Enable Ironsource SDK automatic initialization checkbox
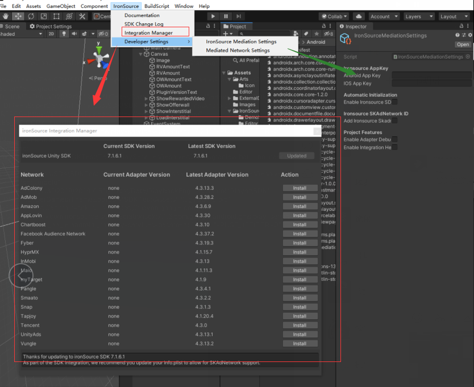This screenshot has height=387, width=474. pyautogui.click(x=394, y=102)
